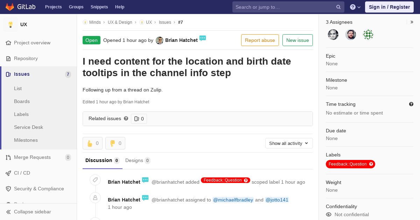Click the label tag icon in activity feed
This screenshot has height=220, width=420.
point(95,180)
